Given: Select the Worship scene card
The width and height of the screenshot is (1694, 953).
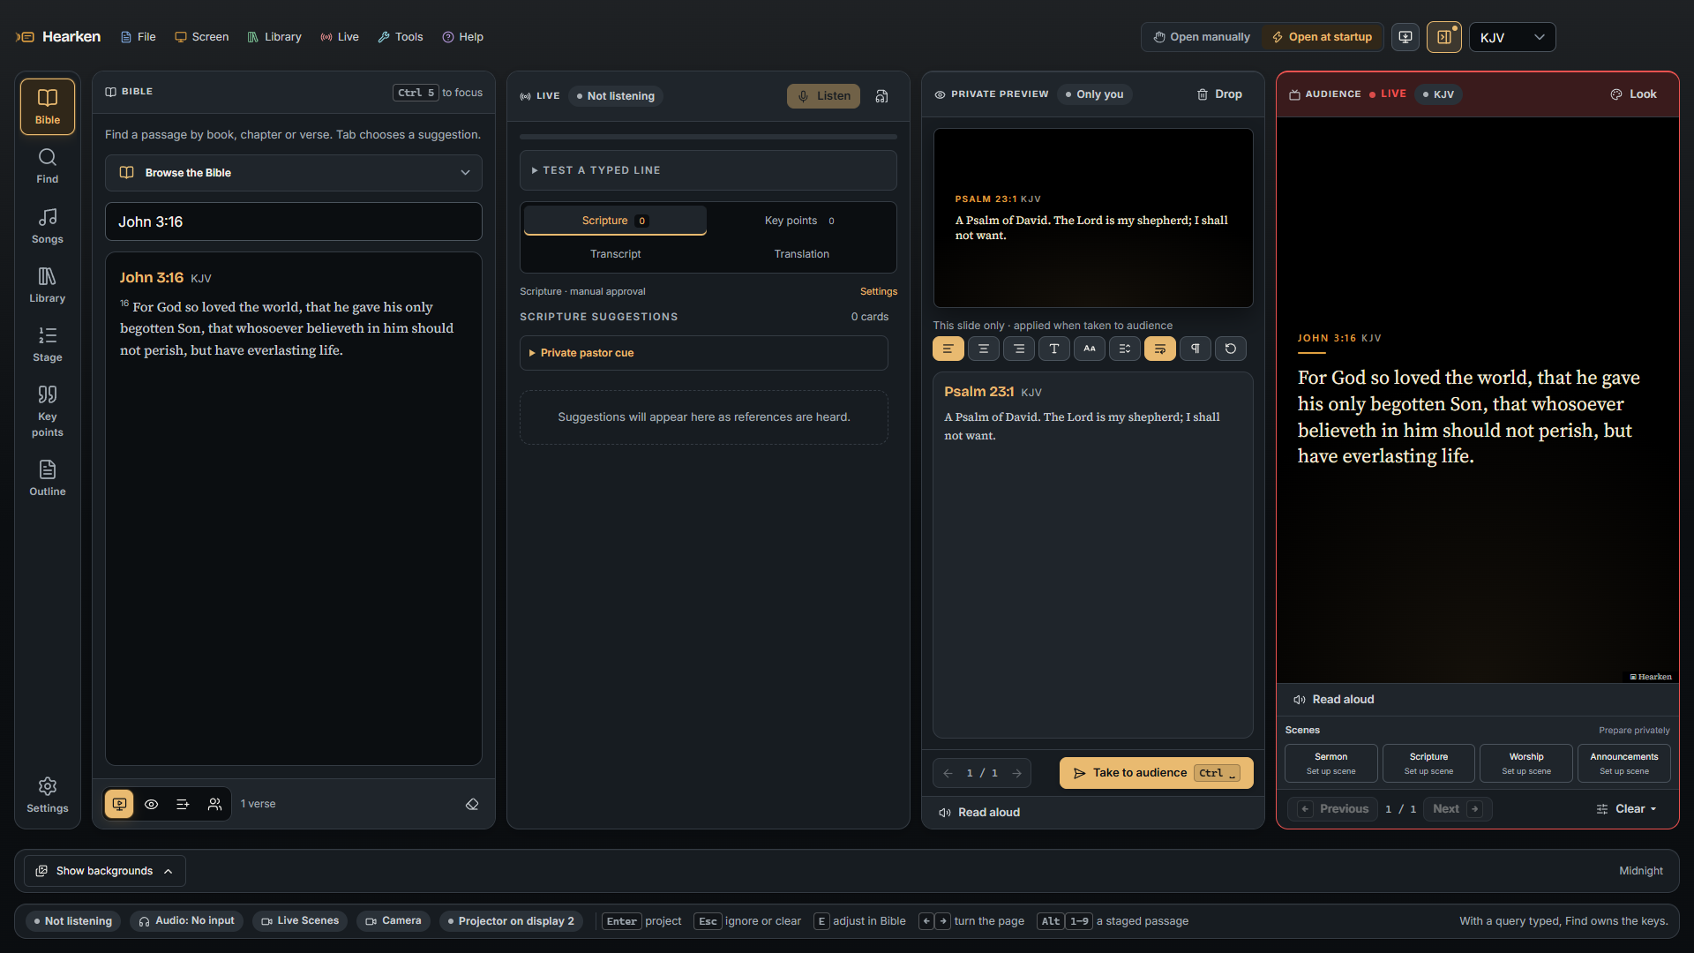Looking at the screenshot, I should coord(1526,763).
